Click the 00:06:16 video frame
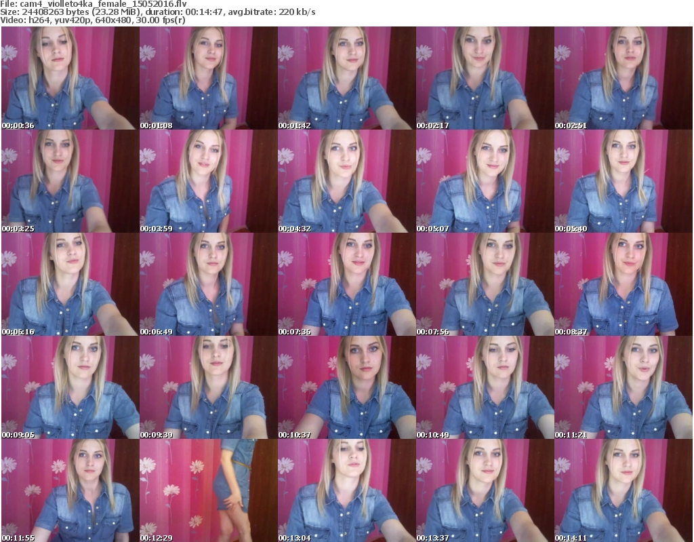Viewport: 694px width, 542px height. (70, 284)
